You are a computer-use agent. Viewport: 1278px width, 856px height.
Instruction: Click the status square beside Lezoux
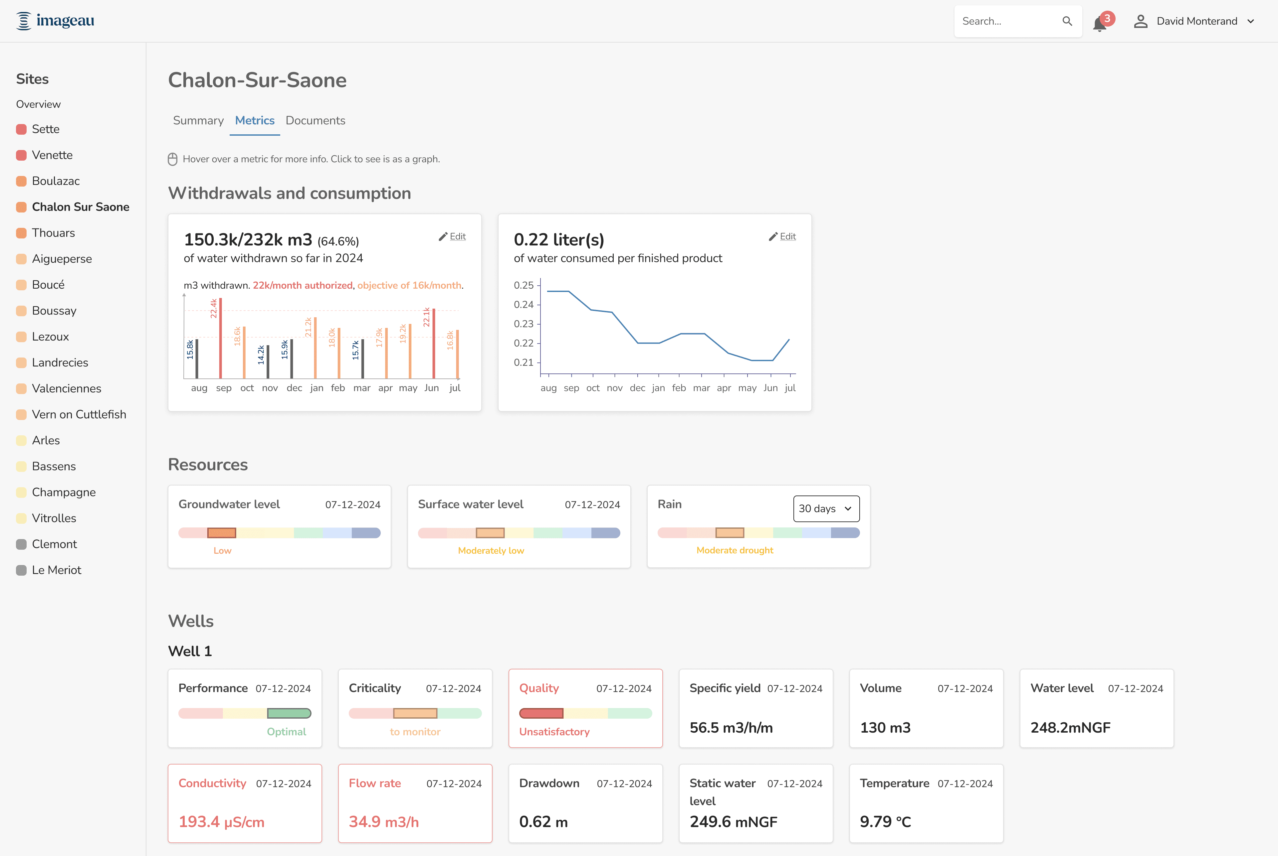[21, 337]
